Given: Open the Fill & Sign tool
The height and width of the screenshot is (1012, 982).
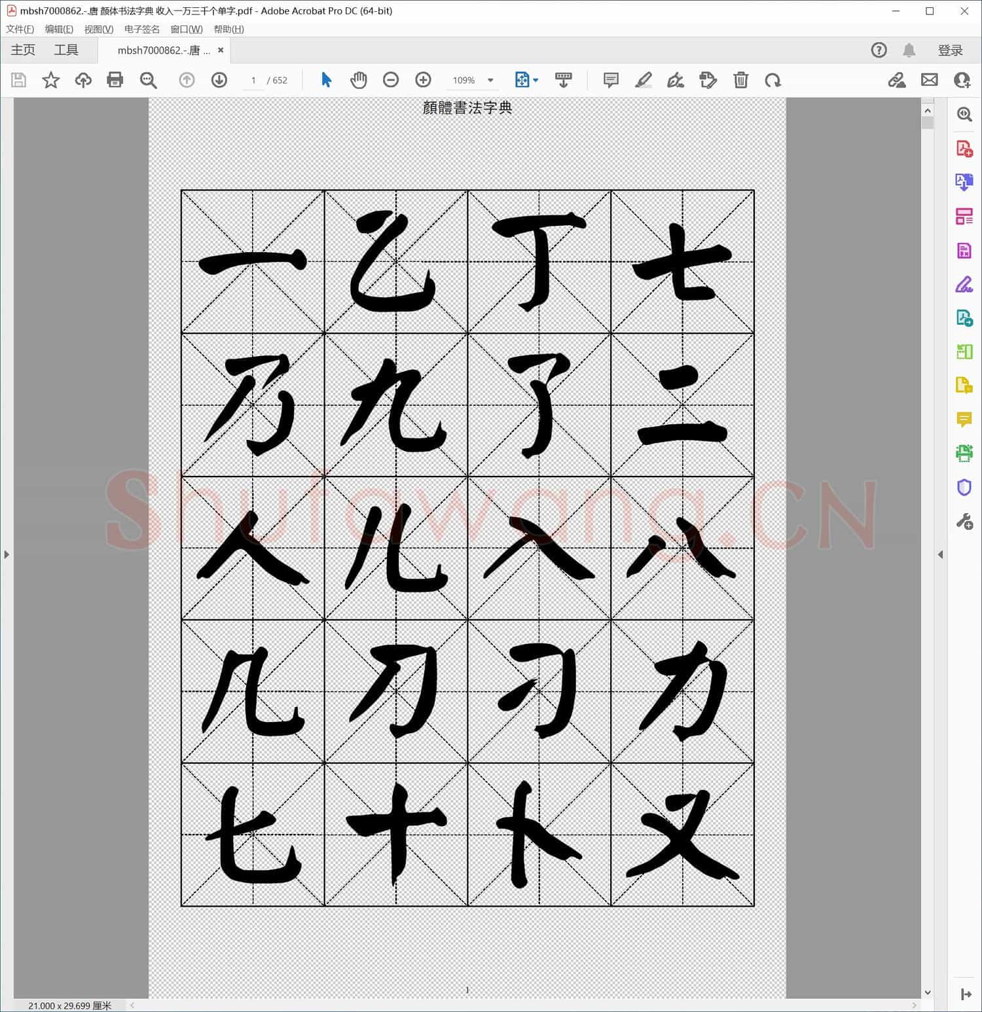Looking at the screenshot, I should point(676,80).
